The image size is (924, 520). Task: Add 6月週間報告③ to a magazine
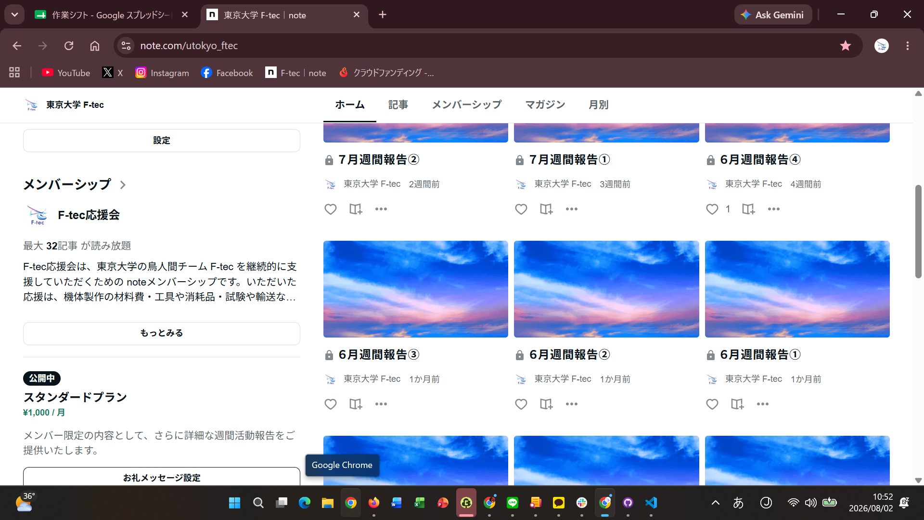pos(356,404)
